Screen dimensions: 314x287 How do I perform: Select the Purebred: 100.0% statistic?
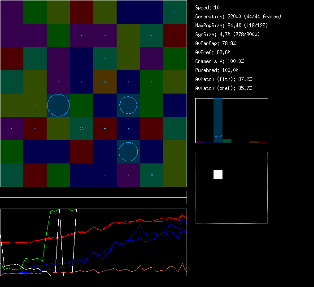pyautogui.click(x=217, y=70)
